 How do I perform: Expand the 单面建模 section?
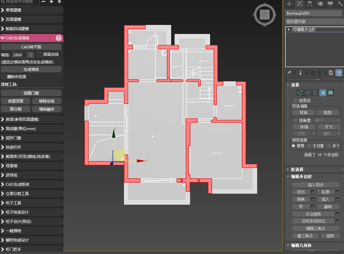point(31,10)
